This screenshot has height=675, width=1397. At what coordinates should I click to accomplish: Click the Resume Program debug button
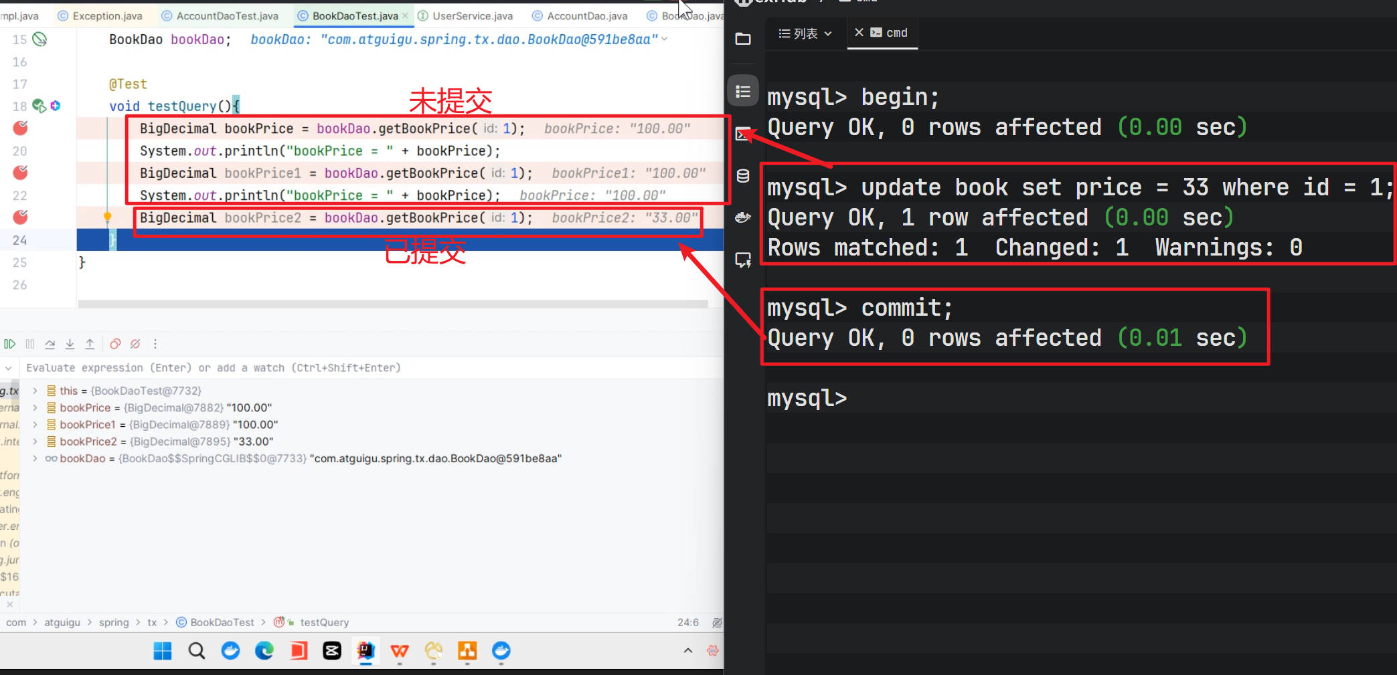tap(9, 344)
